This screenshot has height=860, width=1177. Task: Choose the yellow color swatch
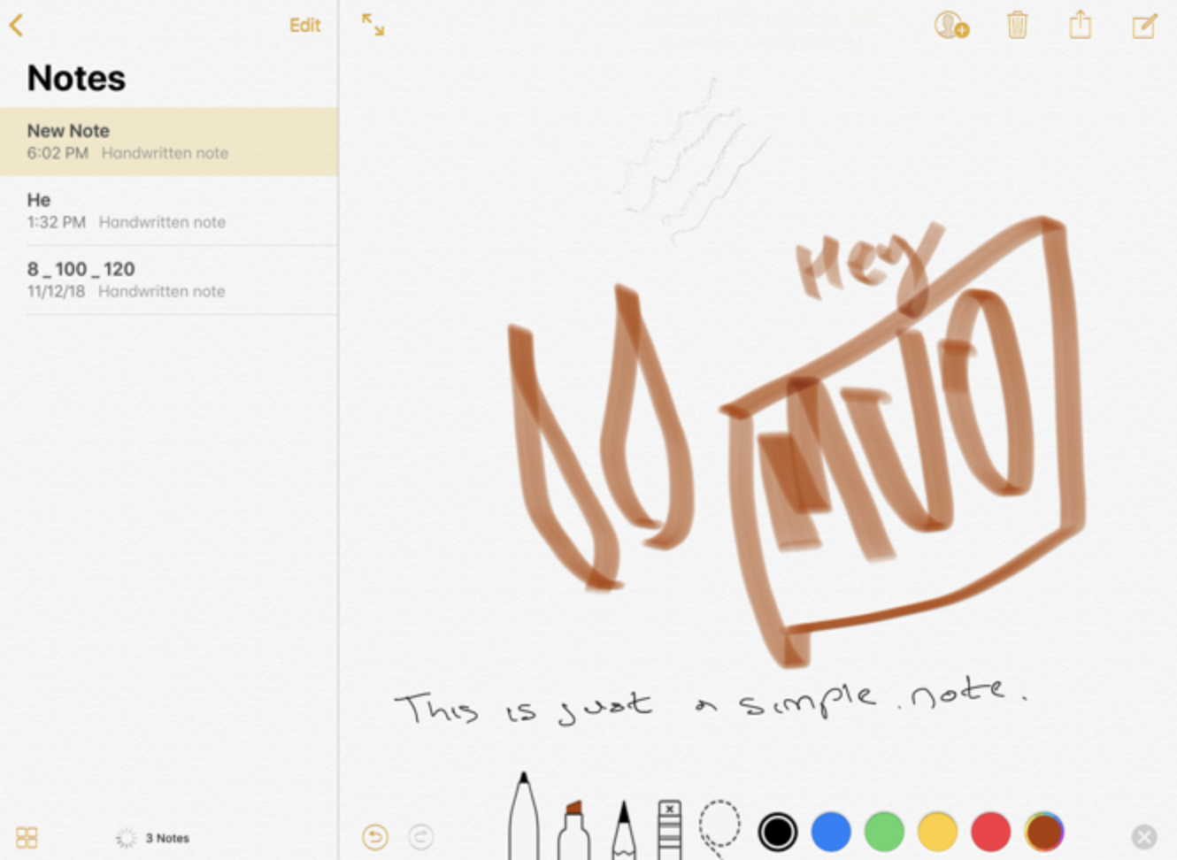937,832
